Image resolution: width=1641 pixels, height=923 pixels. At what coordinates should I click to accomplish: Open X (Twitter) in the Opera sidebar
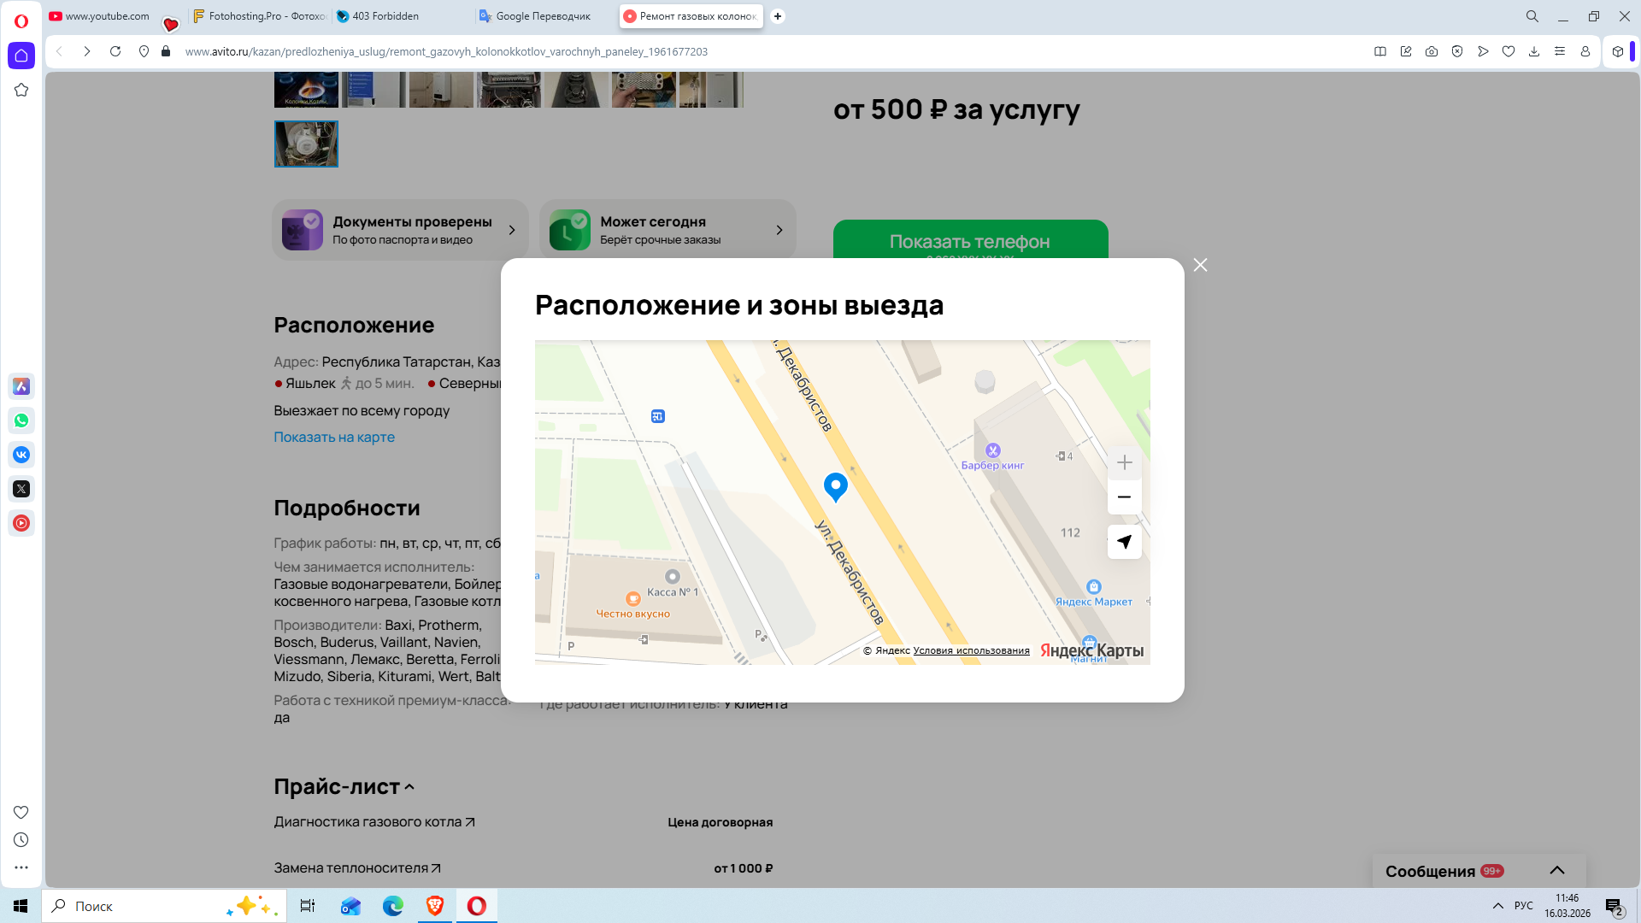(x=21, y=489)
